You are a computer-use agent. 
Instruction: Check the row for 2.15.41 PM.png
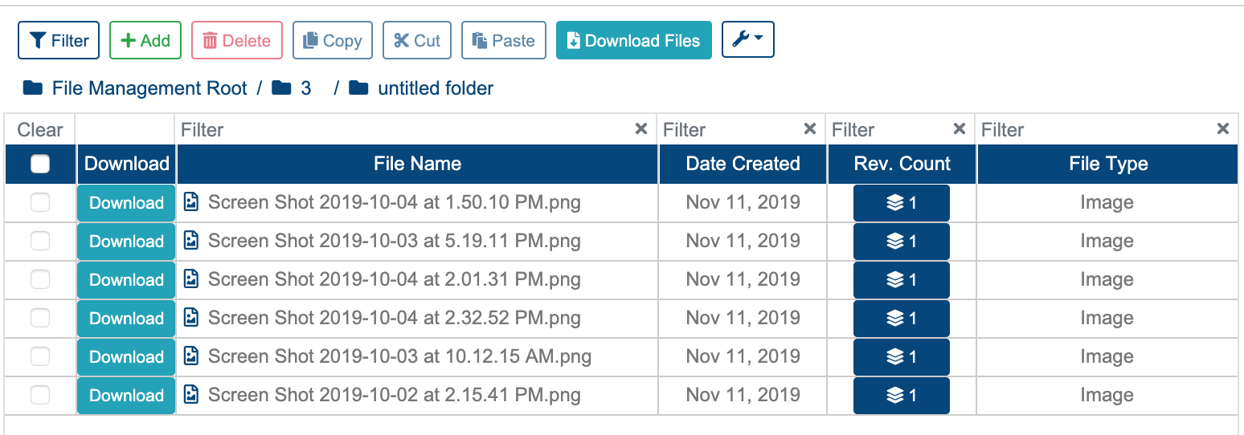40,396
